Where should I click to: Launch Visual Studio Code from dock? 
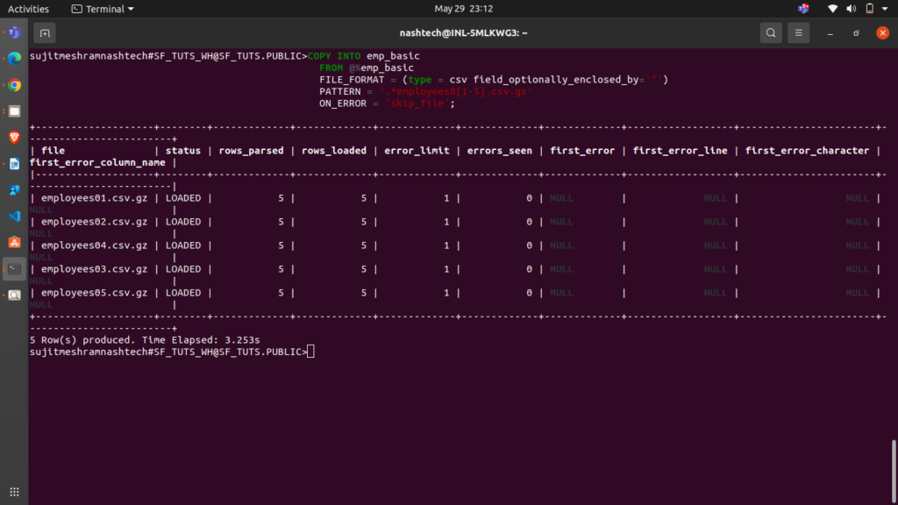pyautogui.click(x=14, y=216)
